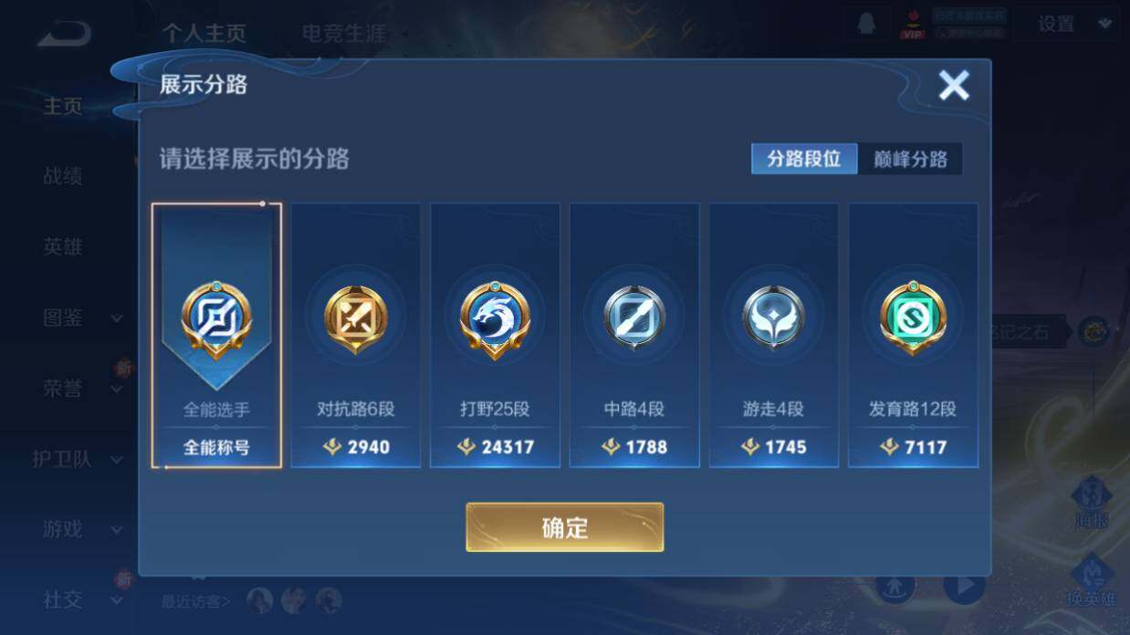Confirm selection with 确定 button

[x=565, y=527]
